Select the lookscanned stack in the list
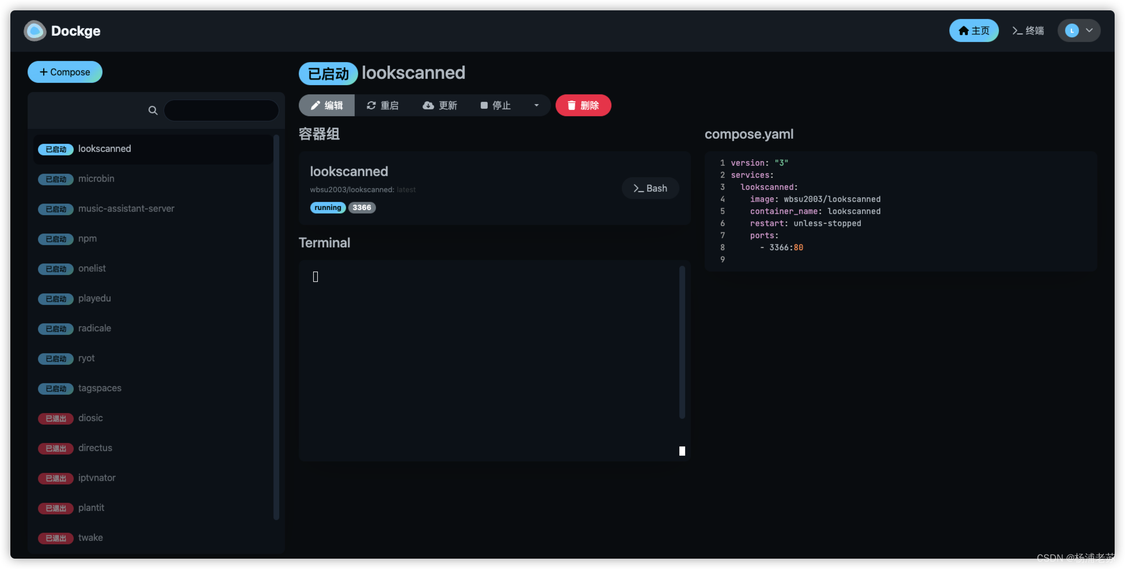The height and width of the screenshot is (569, 1125). pos(153,149)
